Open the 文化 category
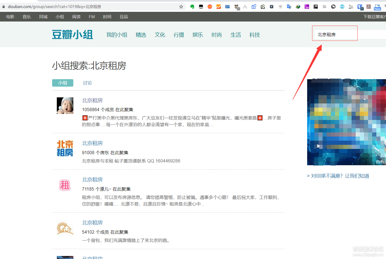Screen dimensions: 386x259 tap(160, 35)
